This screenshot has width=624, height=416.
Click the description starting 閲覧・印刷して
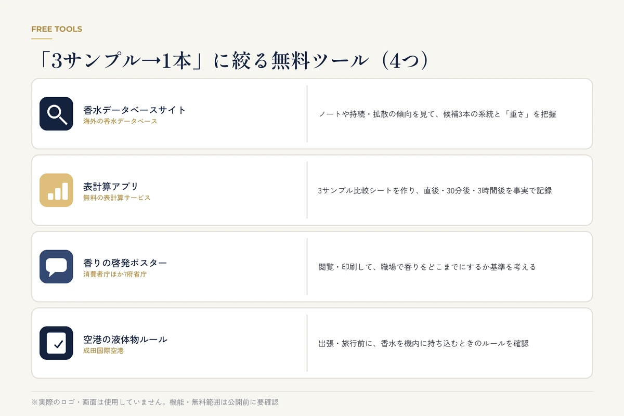[427, 267]
